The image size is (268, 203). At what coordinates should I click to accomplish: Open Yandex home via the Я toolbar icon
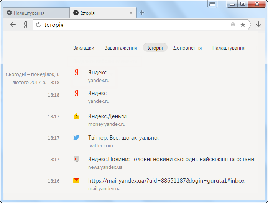pos(25,25)
